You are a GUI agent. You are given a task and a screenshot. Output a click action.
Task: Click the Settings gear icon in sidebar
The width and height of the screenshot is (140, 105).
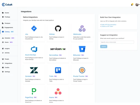pyautogui.click(x=3, y=72)
